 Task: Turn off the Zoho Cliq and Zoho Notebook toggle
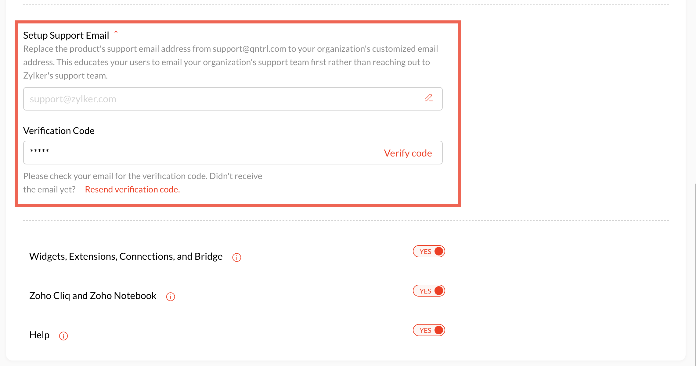429,291
